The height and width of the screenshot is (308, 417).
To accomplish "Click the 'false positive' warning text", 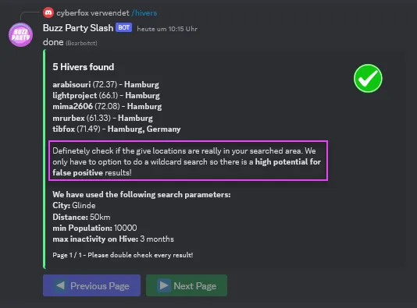I will click(77, 172).
